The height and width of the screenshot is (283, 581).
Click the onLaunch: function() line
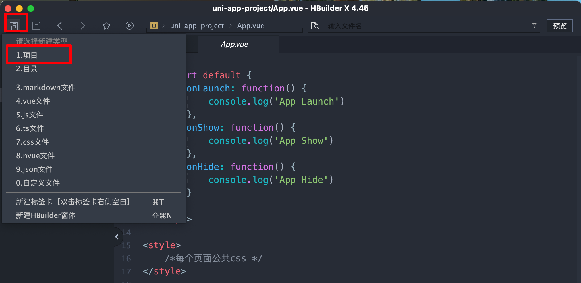pyautogui.click(x=246, y=88)
